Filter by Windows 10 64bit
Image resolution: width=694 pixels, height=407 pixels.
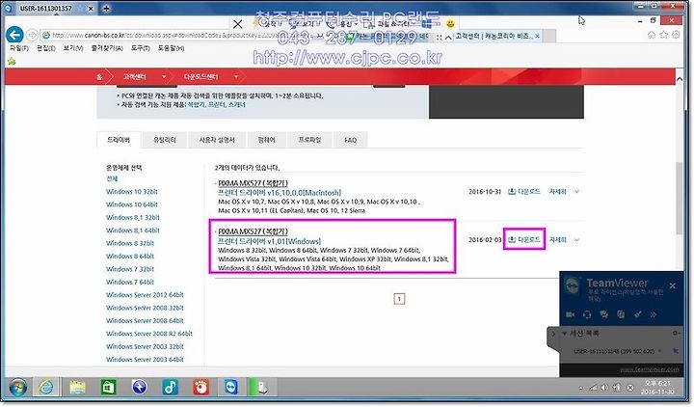click(x=132, y=204)
